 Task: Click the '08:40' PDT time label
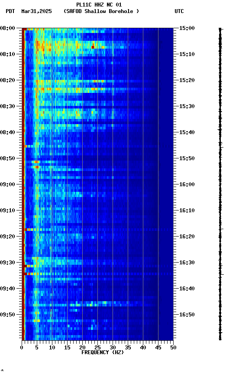(7, 132)
